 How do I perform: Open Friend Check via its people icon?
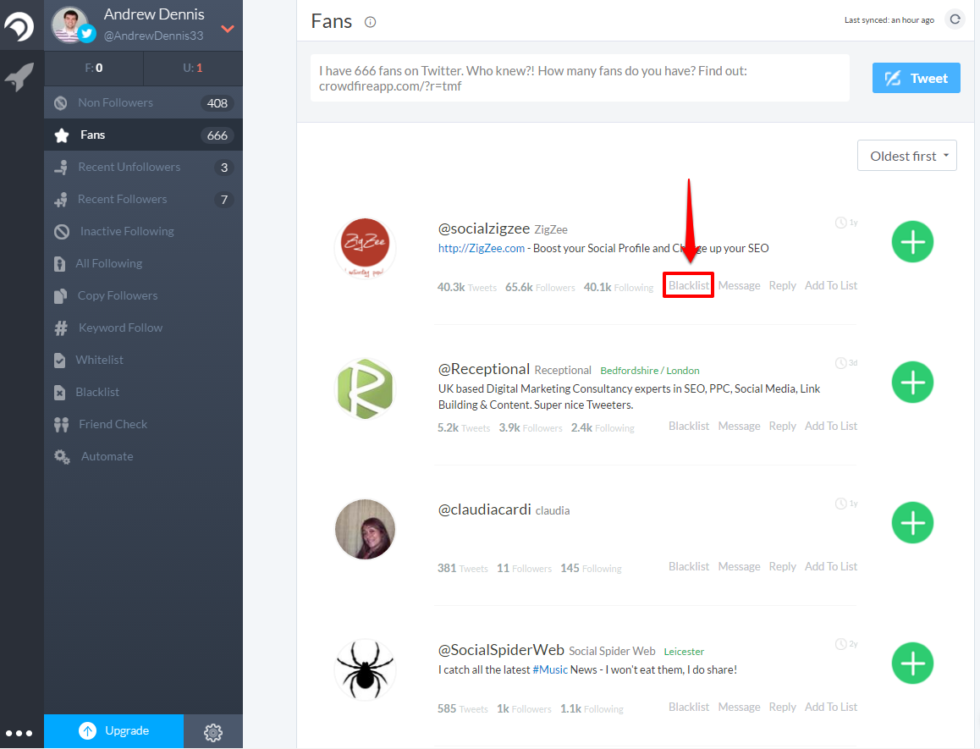(x=61, y=423)
